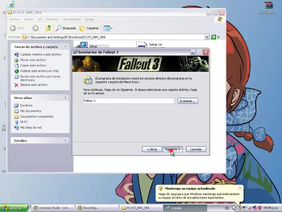The width and height of the screenshot is (282, 212).
Task: Click the red antivirus shield tray icon
Action: tap(259, 208)
